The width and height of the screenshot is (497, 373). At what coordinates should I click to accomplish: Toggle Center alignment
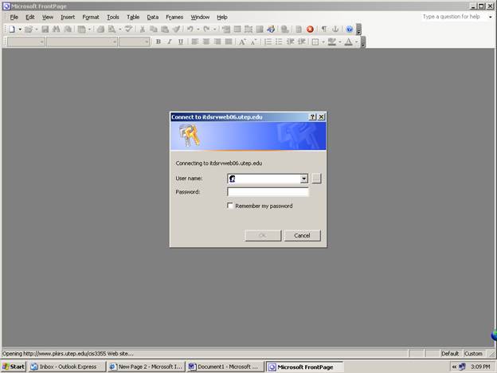pyautogui.click(x=206, y=42)
